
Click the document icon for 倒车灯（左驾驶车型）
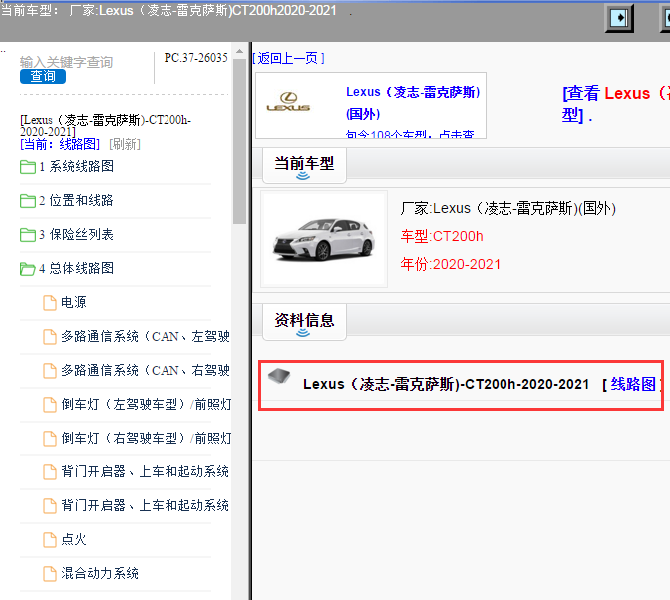pyautogui.click(x=50, y=405)
